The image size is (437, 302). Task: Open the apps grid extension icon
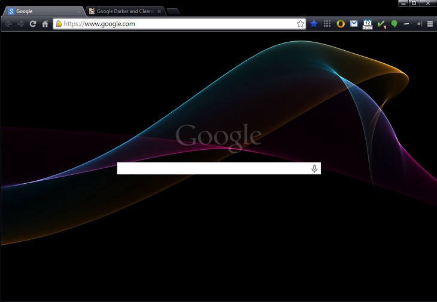[x=327, y=24]
